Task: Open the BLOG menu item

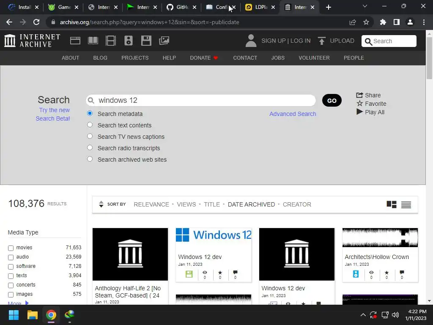Action: (x=100, y=58)
